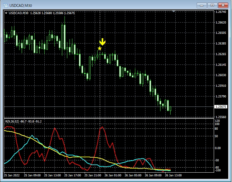
Task: Open the triangle menu beside USDCAD,M30 chart label
Action: (6, 13)
